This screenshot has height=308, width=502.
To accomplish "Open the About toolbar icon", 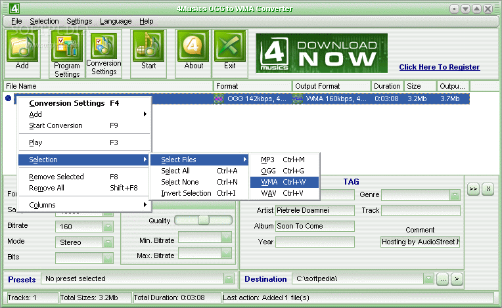I will [193, 46].
